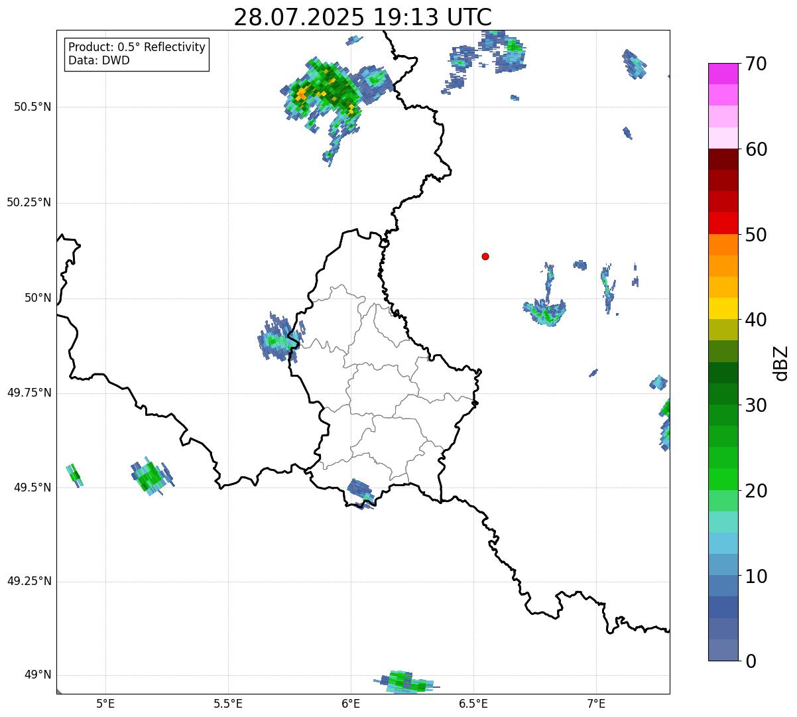Click the dBZ colorbar axis label
Screen dimensions: 797x717
click(x=781, y=363)
